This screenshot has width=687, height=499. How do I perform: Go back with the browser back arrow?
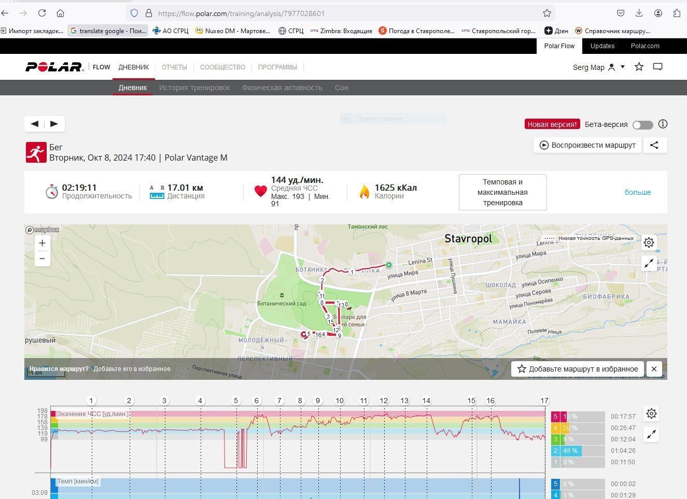pos(5,13)
